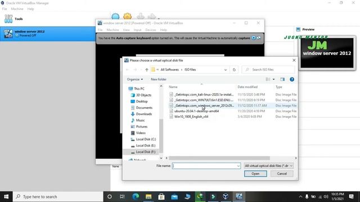
Task: Sort files by Date modified column
Action: pyautogui.click(x=247, y=87)
